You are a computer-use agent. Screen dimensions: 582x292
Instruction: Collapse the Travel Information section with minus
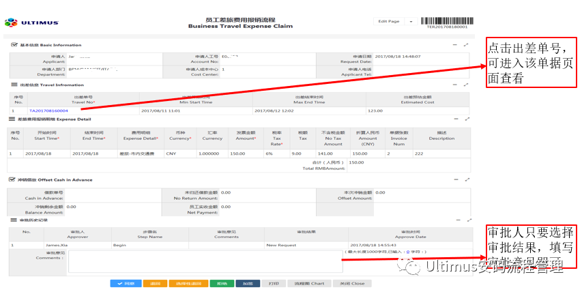click(x=454, y=85)
